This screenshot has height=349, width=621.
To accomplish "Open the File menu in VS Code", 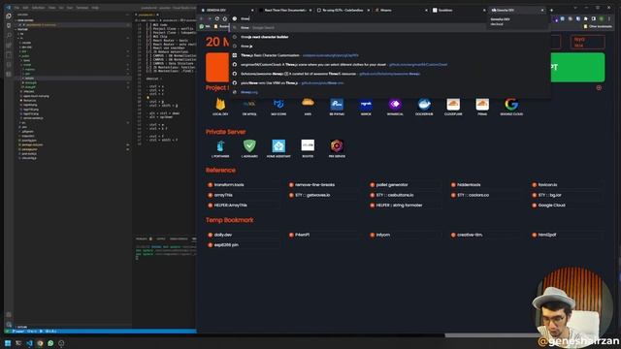I will [x=16, y=8].
